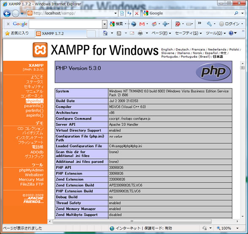Screen dimensions: 248x234
Task: Click the Google Toolbar search text field
Action: tap(65, 24)
